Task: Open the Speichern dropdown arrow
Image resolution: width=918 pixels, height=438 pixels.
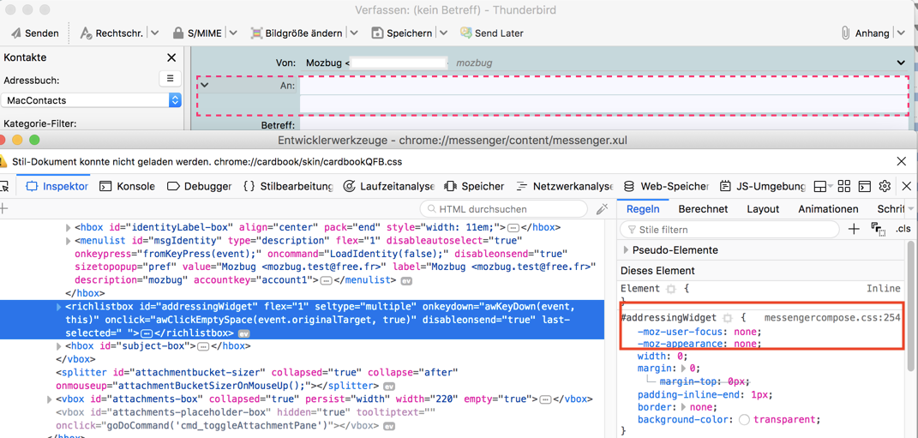Action: [x=444, y=33]
